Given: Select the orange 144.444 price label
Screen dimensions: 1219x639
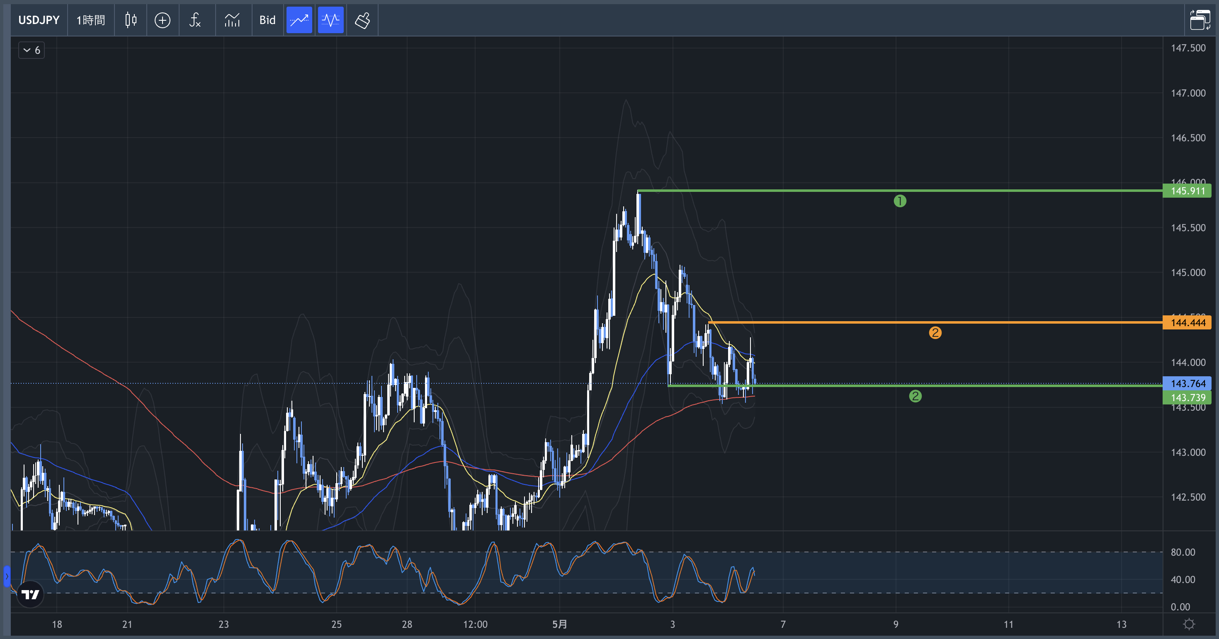Looking at the screenshot, I should [1187, 323].
